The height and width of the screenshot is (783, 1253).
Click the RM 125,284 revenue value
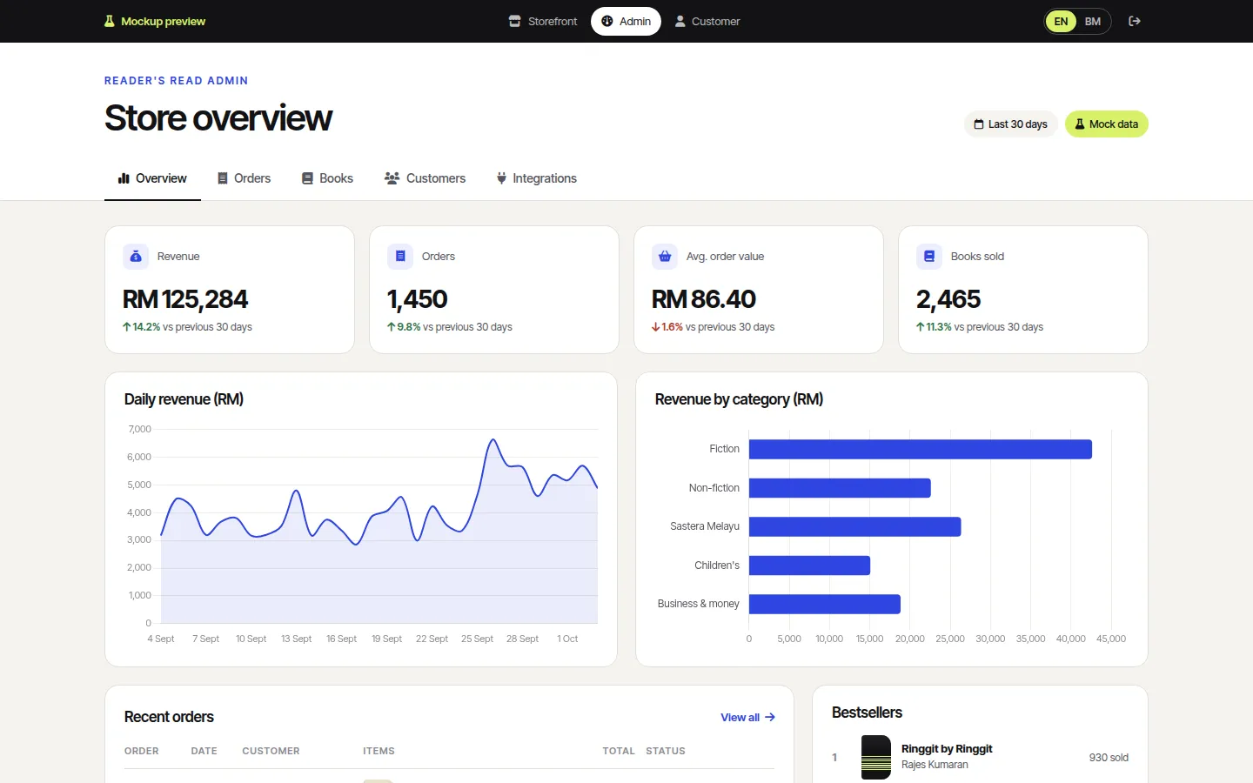185,299
